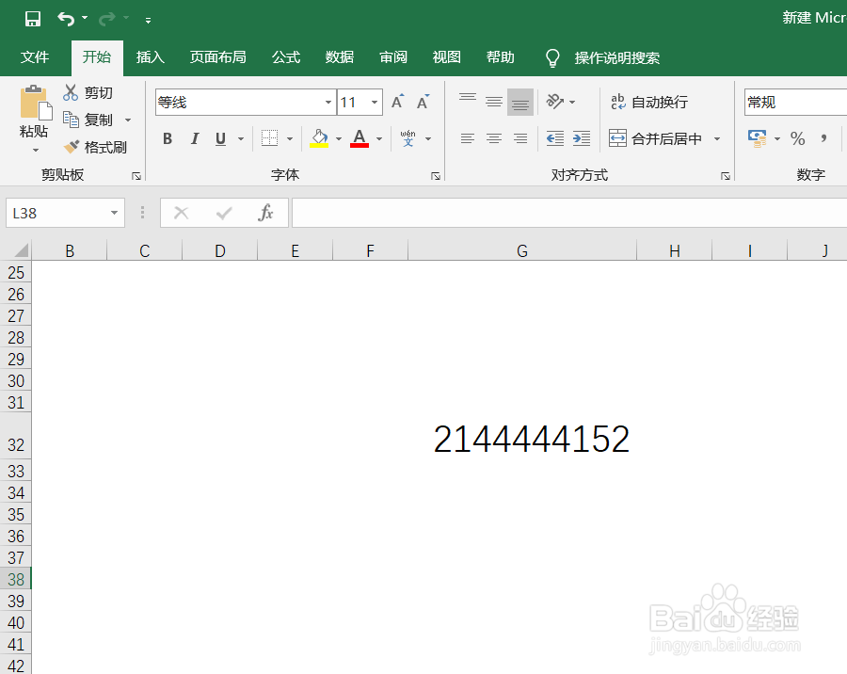This screenshot has height=674, width=847.
Task: Apply cell borders icon
Action: (x=269, y=138)
